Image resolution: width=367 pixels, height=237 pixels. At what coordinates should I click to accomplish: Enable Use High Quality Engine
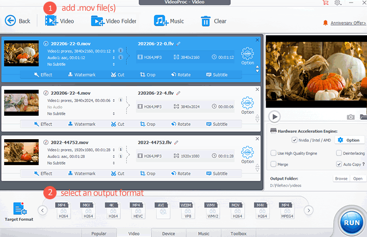click(x=273, y=153)
